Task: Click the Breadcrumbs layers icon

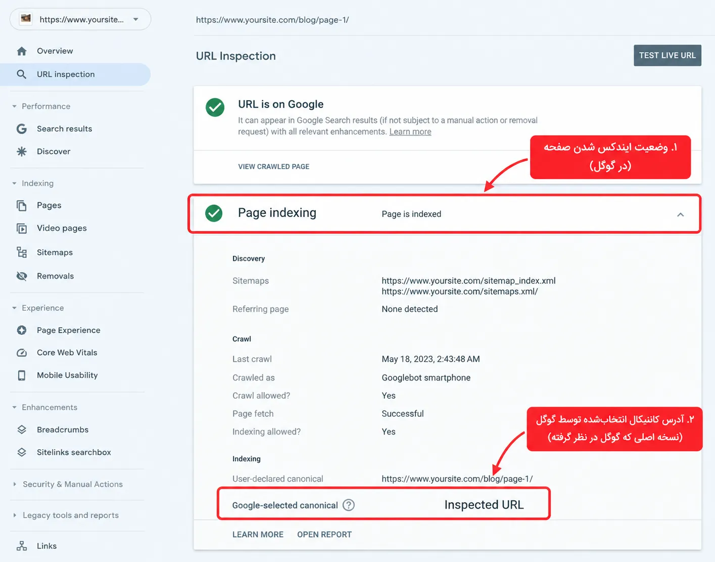Action: (x=22, y=429)
